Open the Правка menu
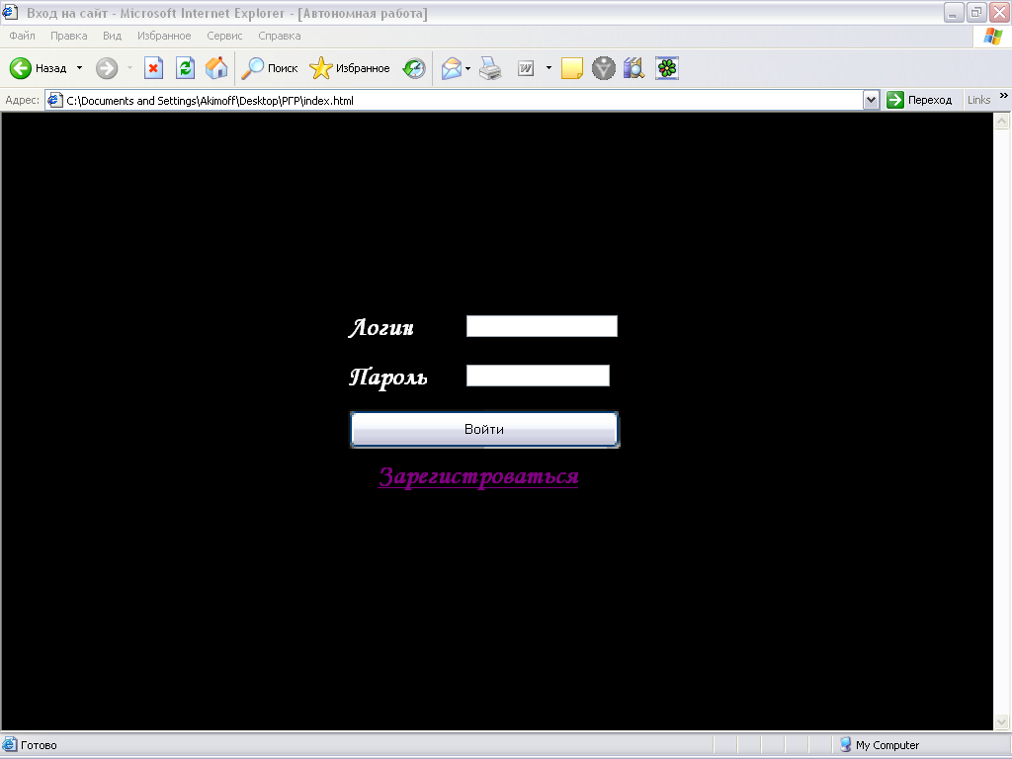Viewport: 1012px width, 759px height. point(68,36)
